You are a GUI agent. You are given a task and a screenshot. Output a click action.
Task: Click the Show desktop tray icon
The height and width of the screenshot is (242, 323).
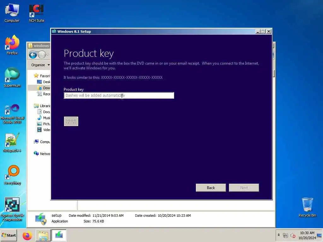319,235
